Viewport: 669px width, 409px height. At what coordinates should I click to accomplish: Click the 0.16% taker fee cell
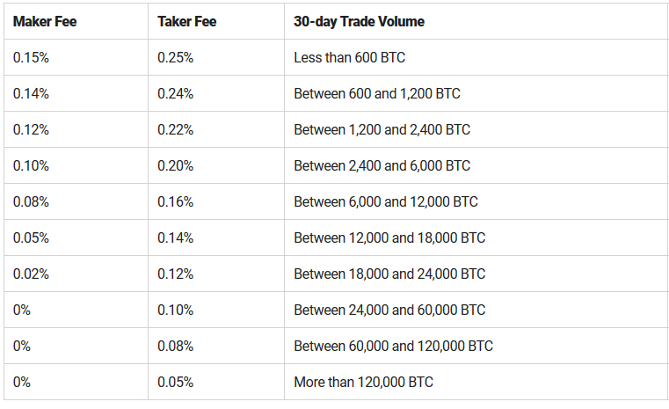pos(216,201)
